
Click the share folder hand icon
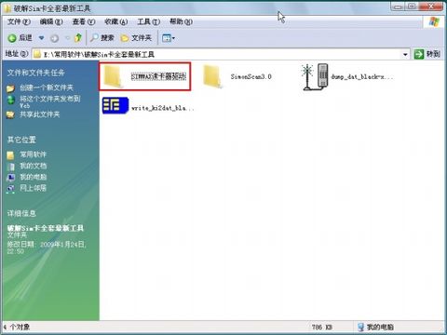[x=10, y=115]
